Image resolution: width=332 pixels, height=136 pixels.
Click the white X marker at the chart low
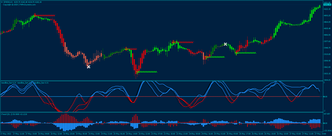pyautogui.click(x=89, y=67)
